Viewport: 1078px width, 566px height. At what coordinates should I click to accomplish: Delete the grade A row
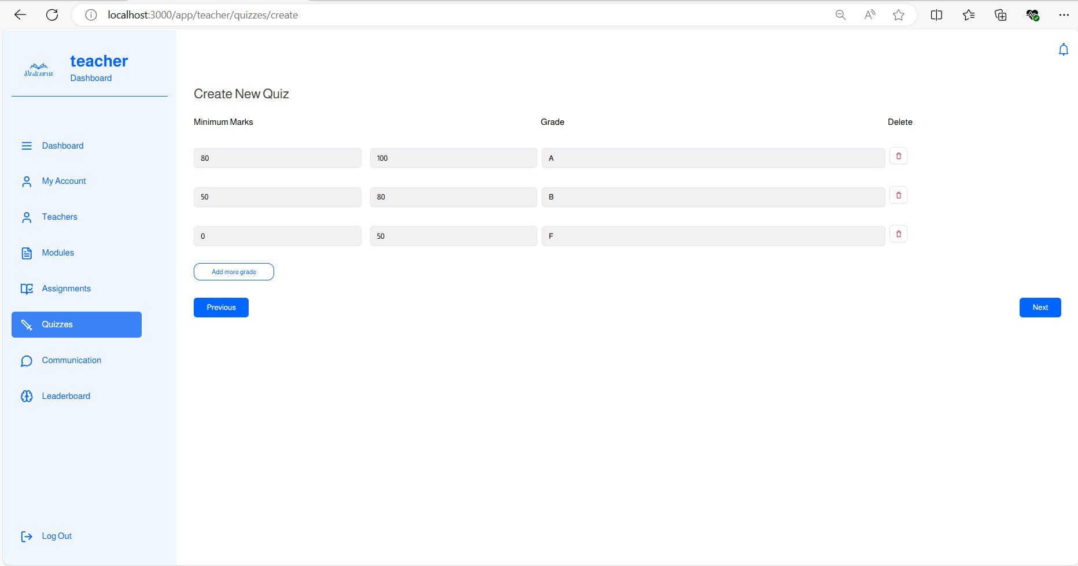click(898, 156)
